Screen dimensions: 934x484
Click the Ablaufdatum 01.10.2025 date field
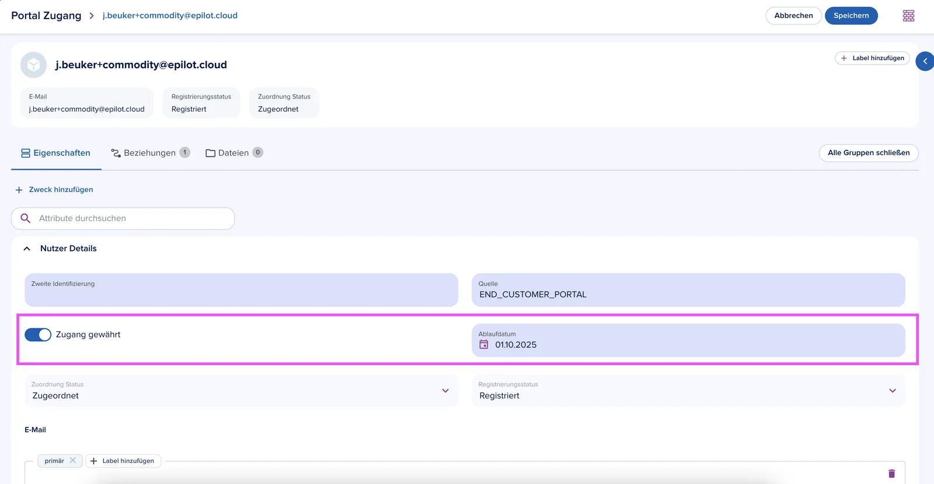[x=688, y=341]
